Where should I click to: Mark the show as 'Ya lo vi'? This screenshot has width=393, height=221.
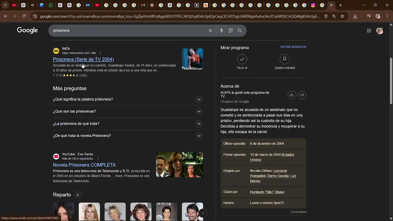coord(242,59)
